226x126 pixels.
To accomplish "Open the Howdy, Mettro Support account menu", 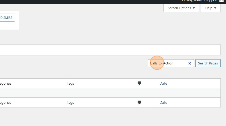I will tap(200, 1).
